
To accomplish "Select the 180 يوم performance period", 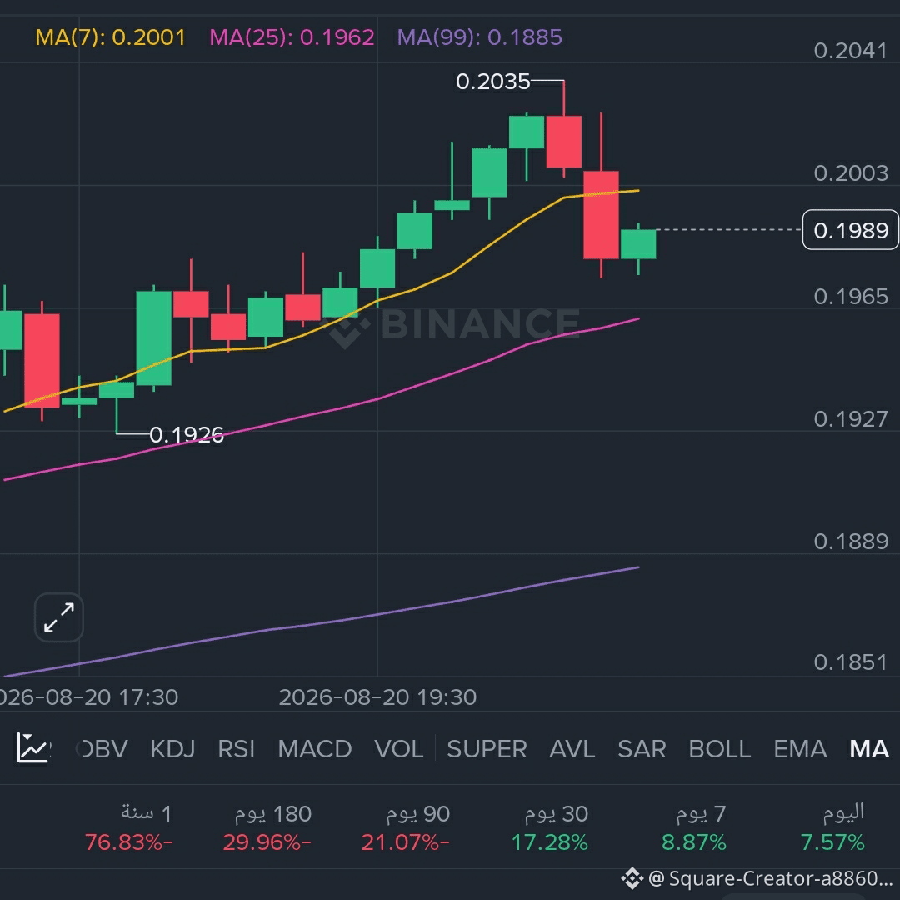I will [267, 827].
